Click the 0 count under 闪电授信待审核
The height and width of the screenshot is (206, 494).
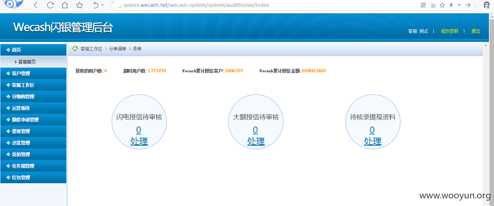139,130
